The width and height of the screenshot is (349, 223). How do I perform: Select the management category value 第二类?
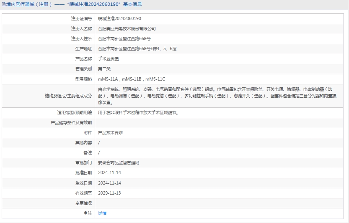(x=104, y=69)
